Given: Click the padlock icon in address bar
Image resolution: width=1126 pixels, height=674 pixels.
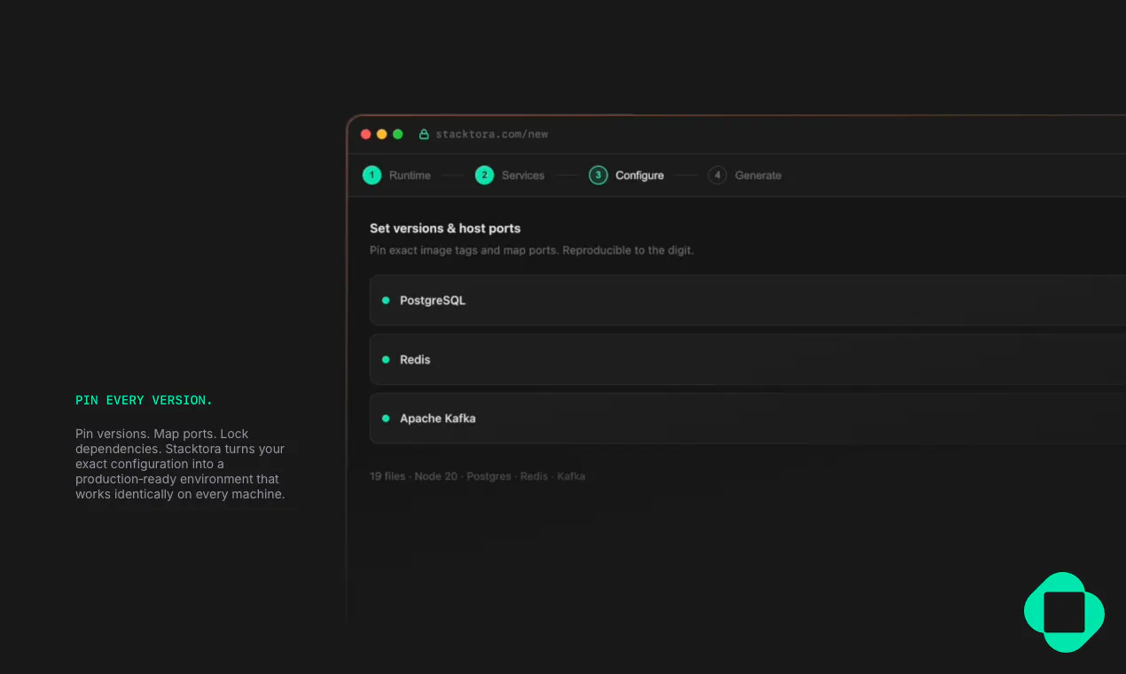Looking at the screenshot, I should tap(424, 135).
